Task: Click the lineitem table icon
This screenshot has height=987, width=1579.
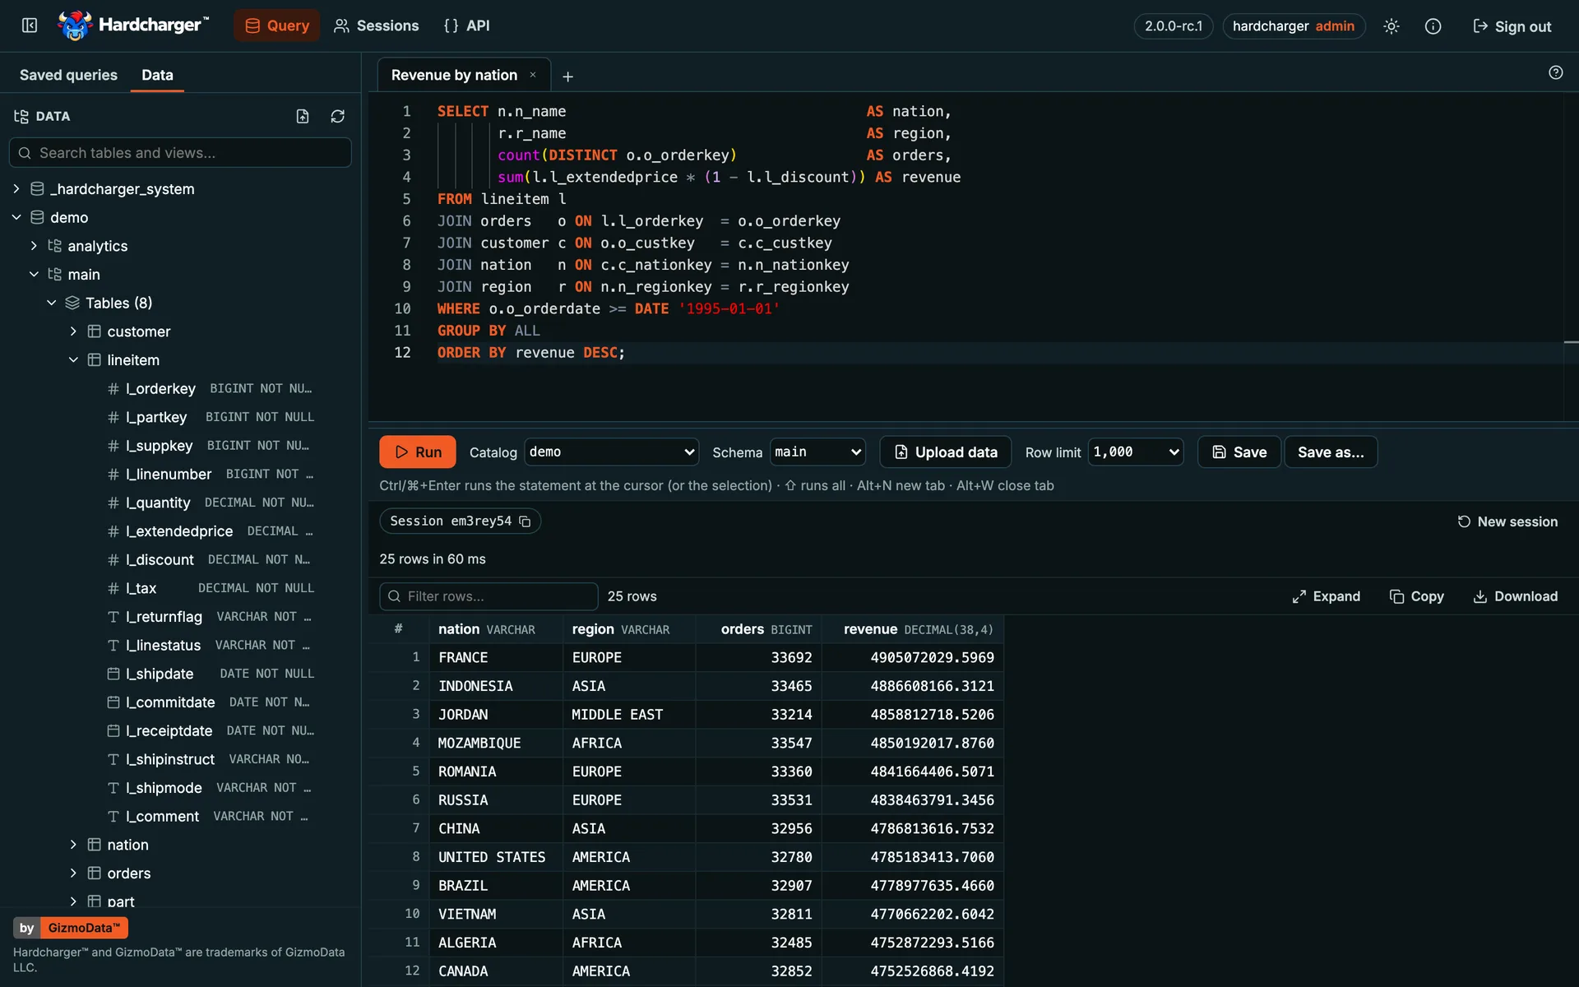Action: (x=95, y=360)
